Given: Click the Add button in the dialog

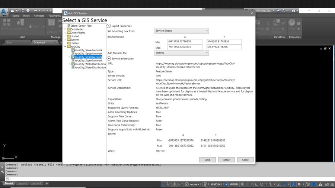Looking at the screenshot, I should (x=207, y=160).
